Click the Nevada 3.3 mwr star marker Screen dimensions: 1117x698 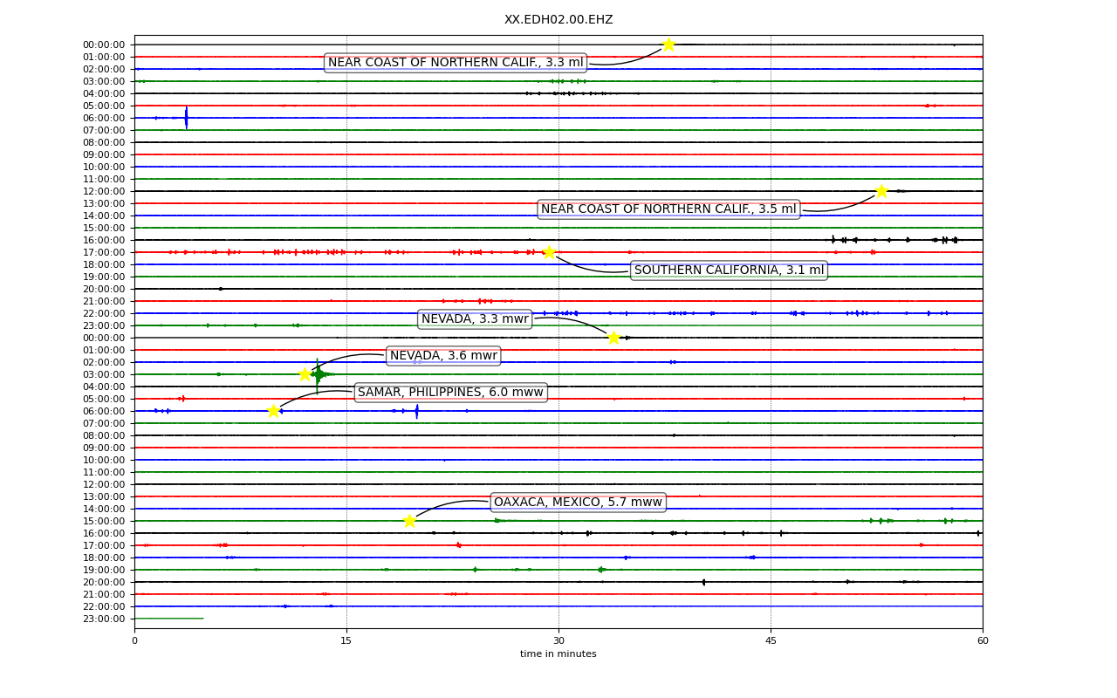click(613, 338)
